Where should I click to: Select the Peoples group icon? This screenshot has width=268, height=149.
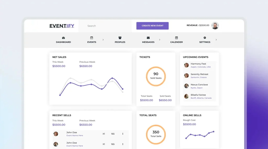[120, 38]
